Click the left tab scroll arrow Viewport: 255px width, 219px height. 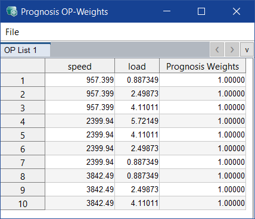pyautogui.click(x=217, y=49)
